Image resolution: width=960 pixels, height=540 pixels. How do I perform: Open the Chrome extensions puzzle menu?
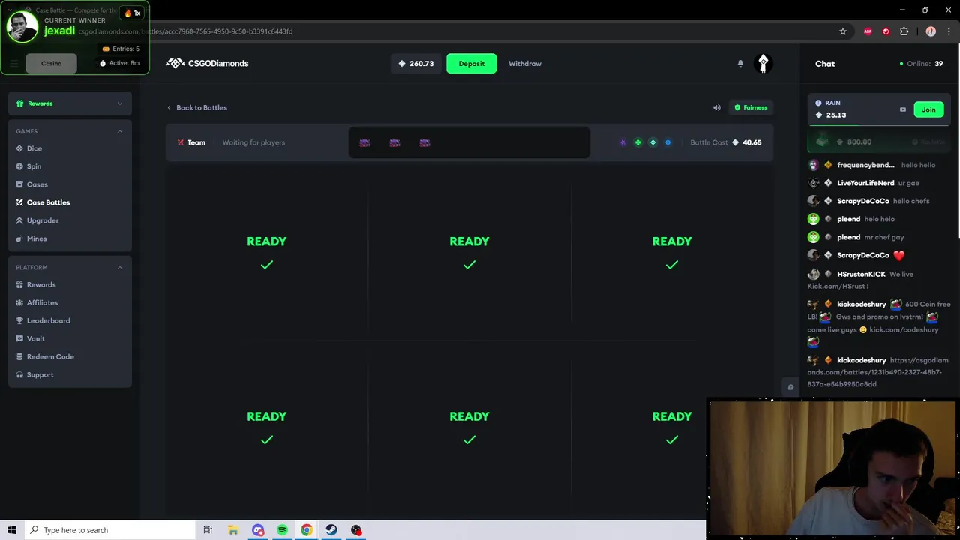click(904, 31)
